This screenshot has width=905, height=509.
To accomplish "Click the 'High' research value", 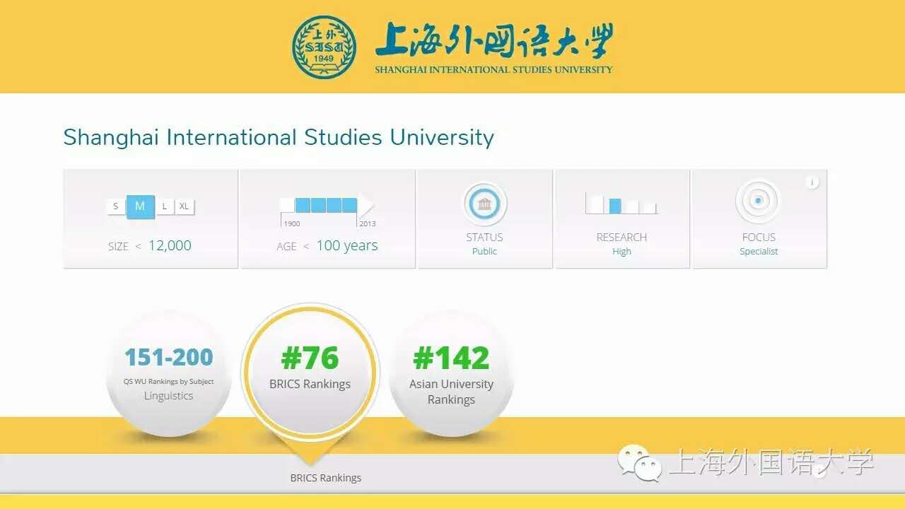I will pos(621,252).
